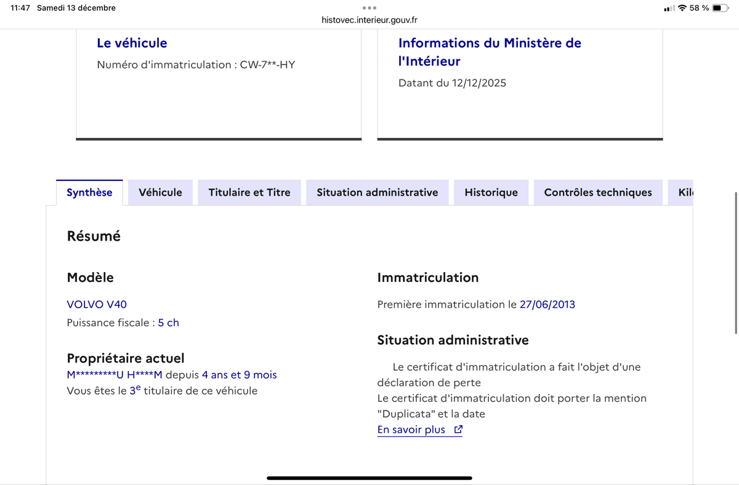Open the Synthèse tab
The height and width of the screenshot is (485, 739).
pyautogui.click(x=89, y=192)
